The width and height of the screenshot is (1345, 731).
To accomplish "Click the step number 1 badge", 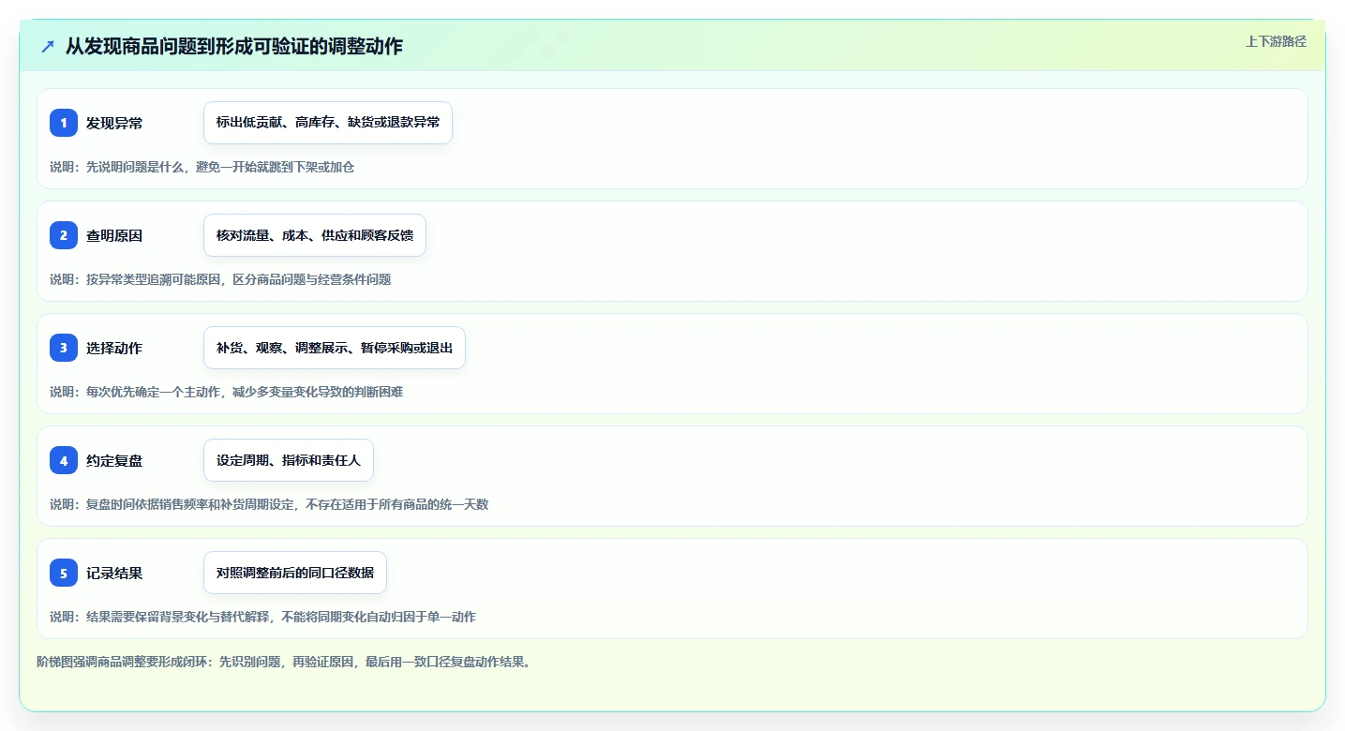I will [64, 123].
